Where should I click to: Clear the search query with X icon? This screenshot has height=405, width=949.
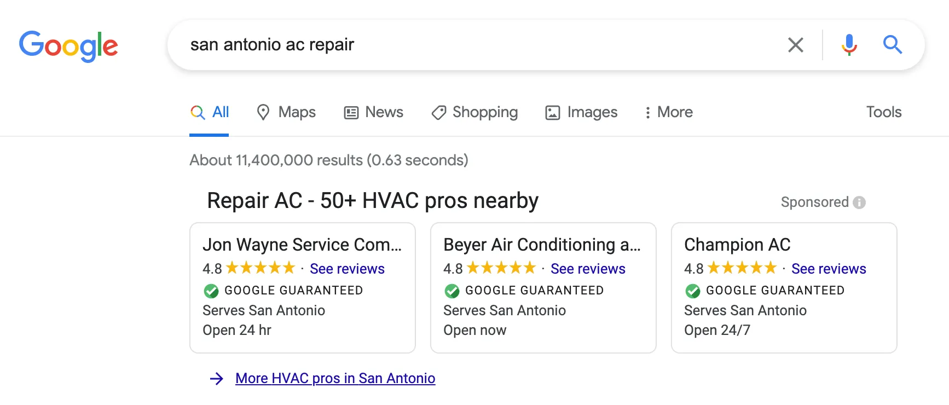pos(796,45)
